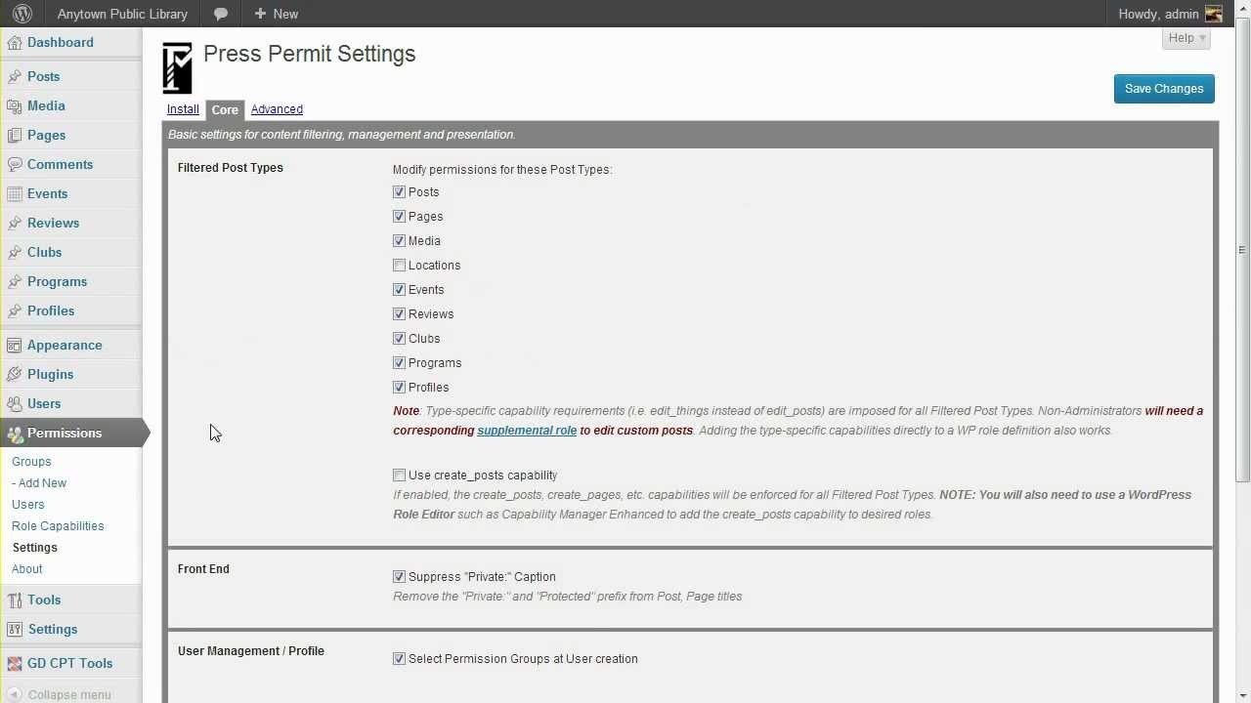
Task: Click the Permissions key icon in sidebar
Action: coord(15,433)
